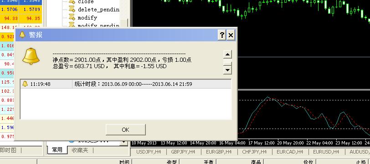
Task: Click the small bell icon in the title bar
Action: coord(22,35)
